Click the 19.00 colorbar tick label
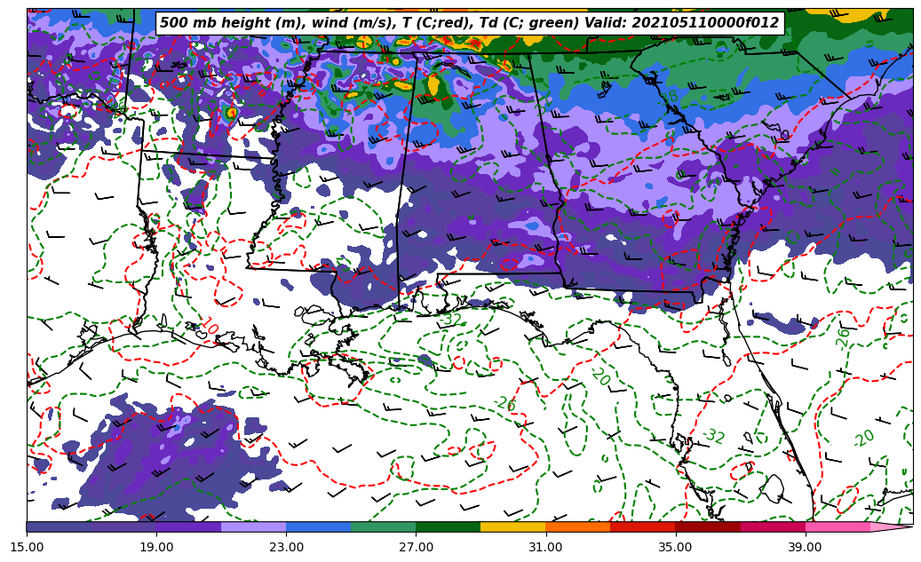The height and width of the screenshot is (562, 921). (156, 547)
